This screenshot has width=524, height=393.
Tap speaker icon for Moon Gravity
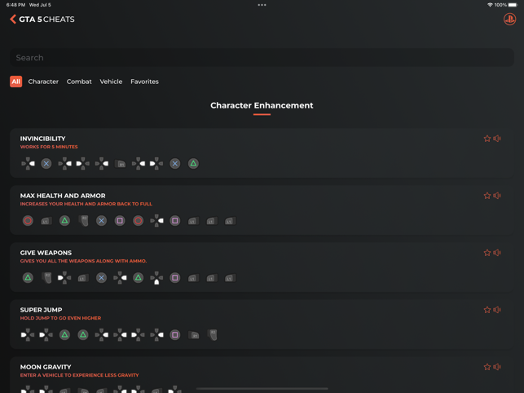(x=497, y=367)
